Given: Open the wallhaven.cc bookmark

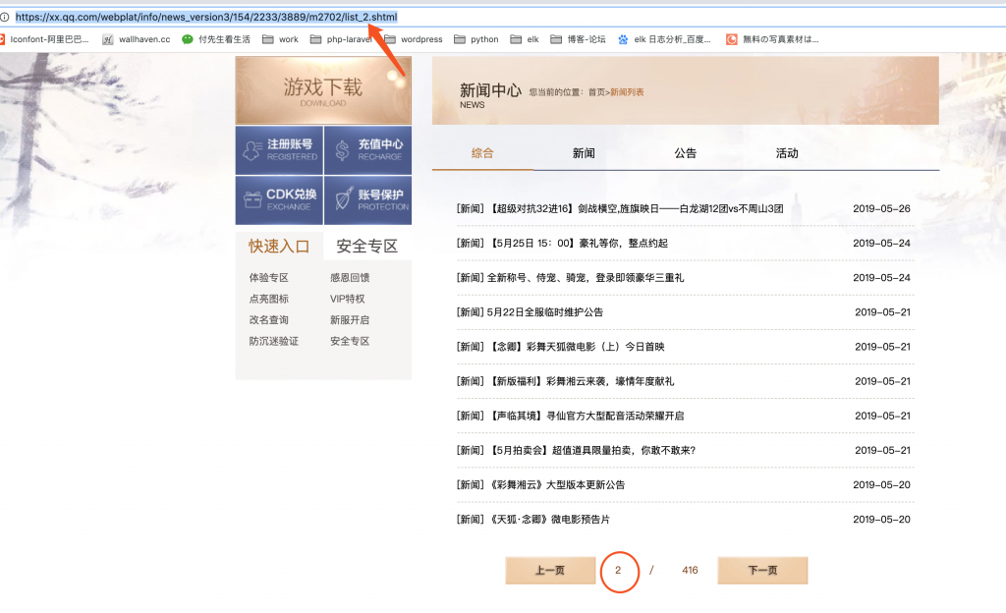Looking at the screenshot, I should coord(136,39).
